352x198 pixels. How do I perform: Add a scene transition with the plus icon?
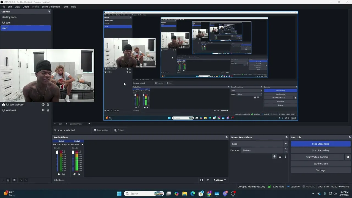pyautogui.click(x=274, y=156)
